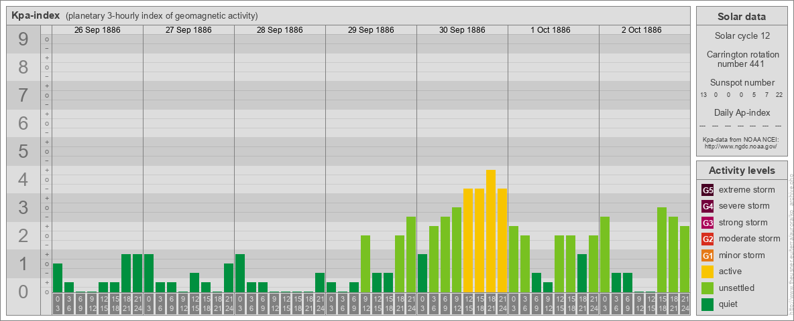Click the 'Solar data' panel heading
The image size is (794, 321).
tap(742, 17)
